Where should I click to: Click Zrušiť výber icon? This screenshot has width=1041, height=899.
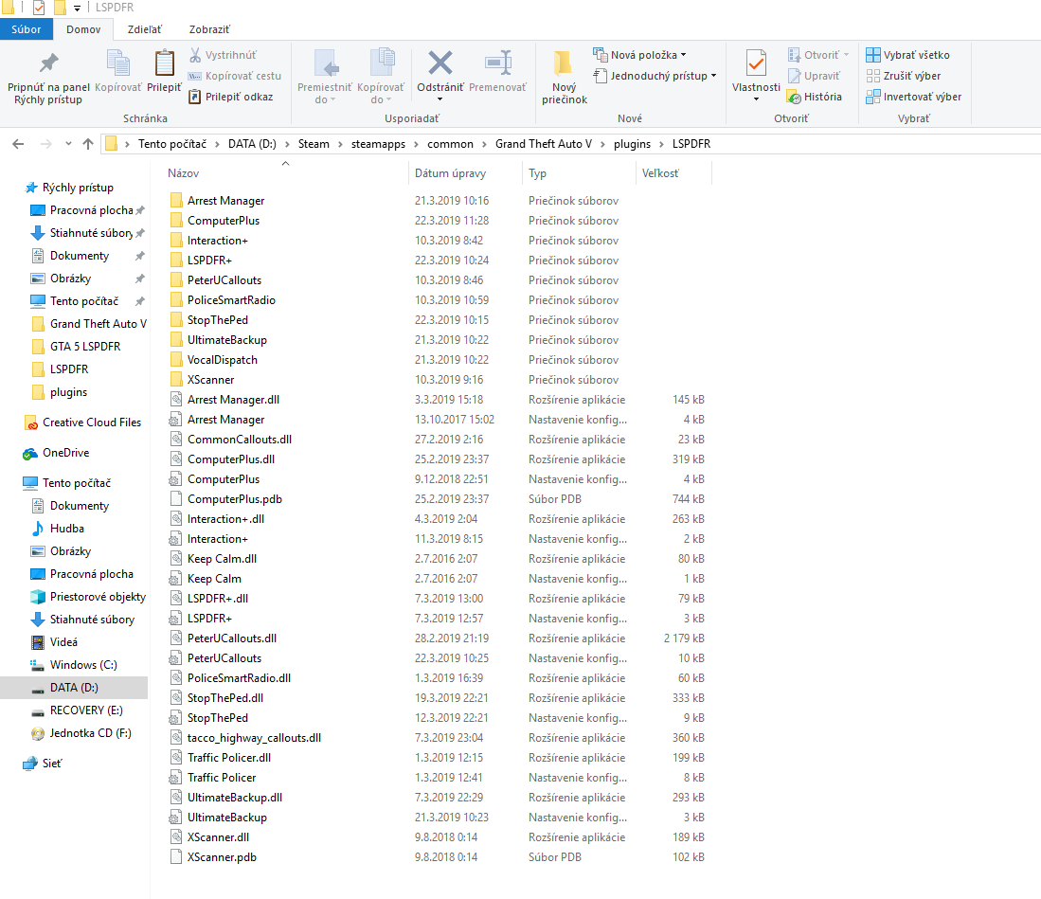(x=873, y=76)
